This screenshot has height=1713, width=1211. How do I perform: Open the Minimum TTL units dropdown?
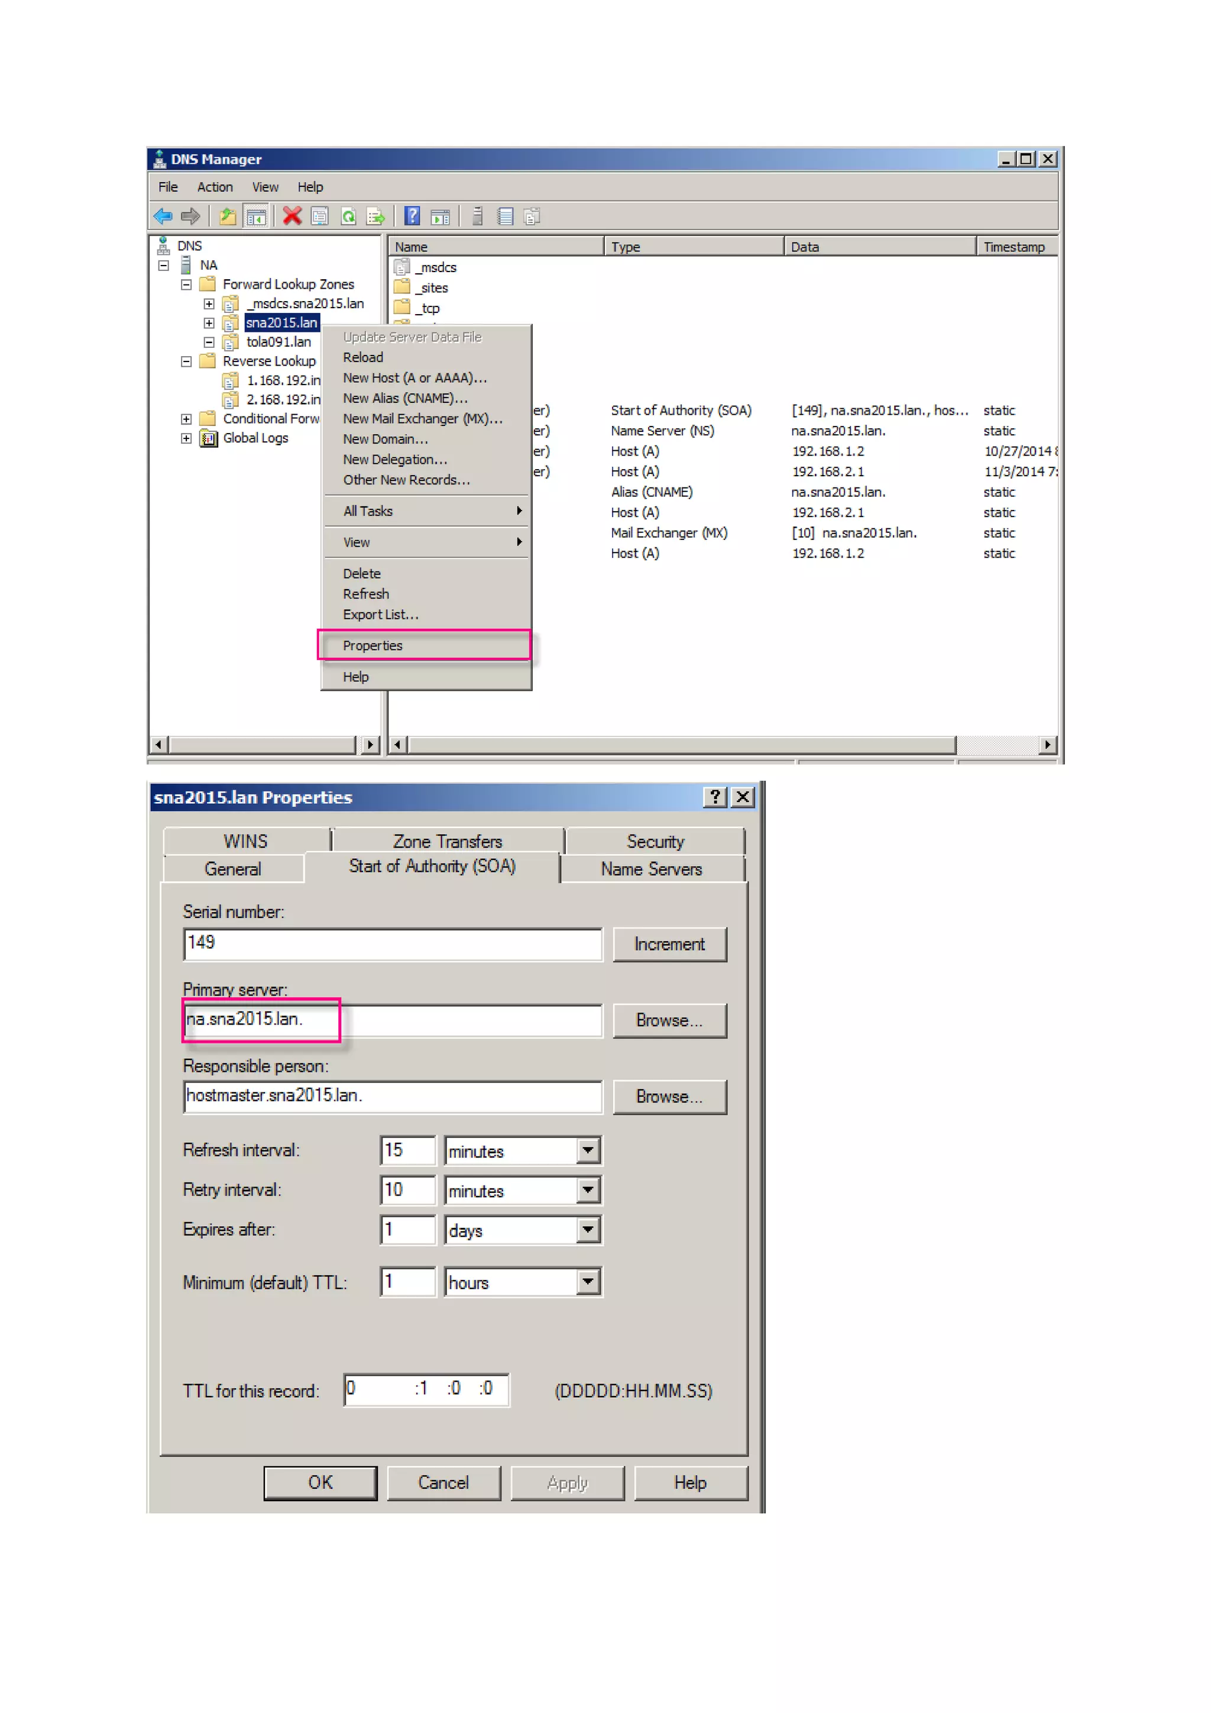click(x=588, y=1282)
